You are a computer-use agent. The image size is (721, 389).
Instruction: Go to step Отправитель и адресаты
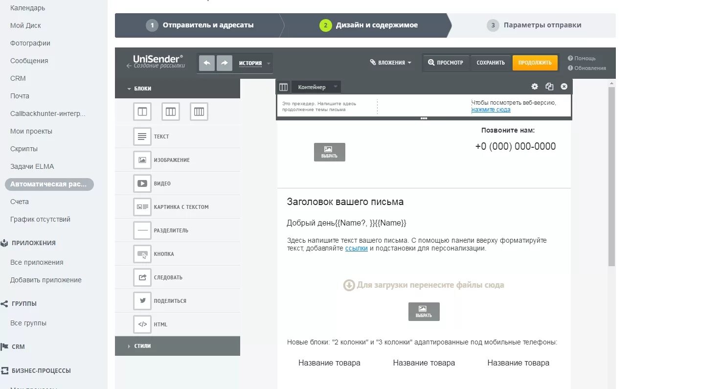click(x=200, y=25)
